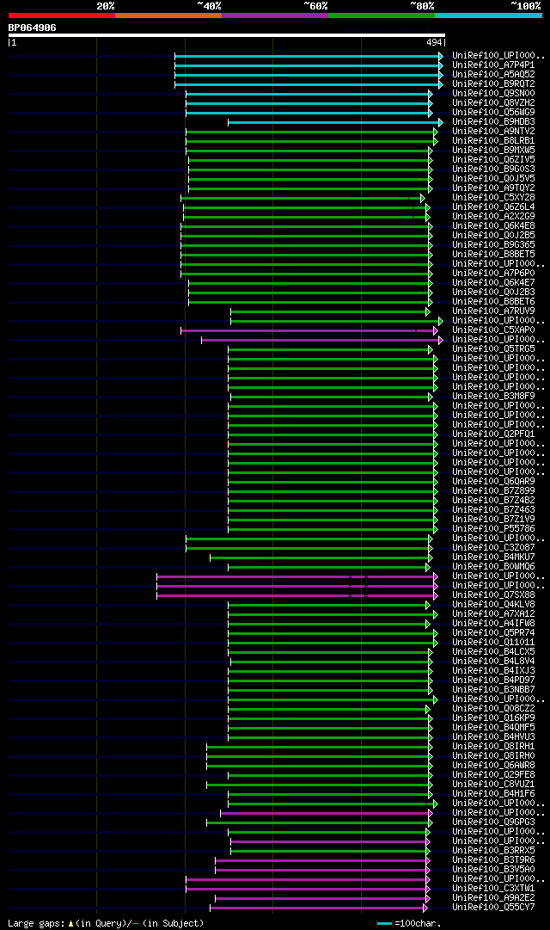Click the purple alignment bar for Q7SX88

[297, 595]
